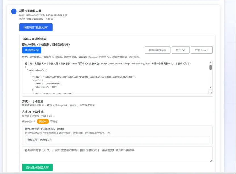Click the 方式 2: 自动生成 heading
This screenshot has width=236, height=174.
pyautogui.click(x=33, y=112)
